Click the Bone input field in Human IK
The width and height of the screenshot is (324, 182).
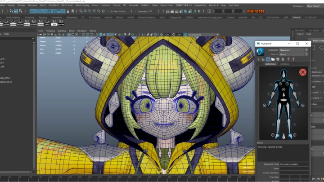294,169
